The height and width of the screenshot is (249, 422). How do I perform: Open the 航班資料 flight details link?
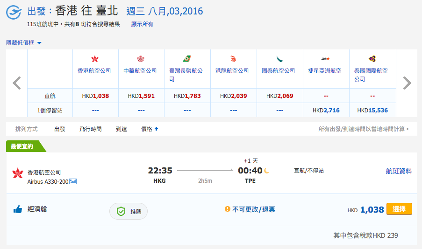coord(399,171)
